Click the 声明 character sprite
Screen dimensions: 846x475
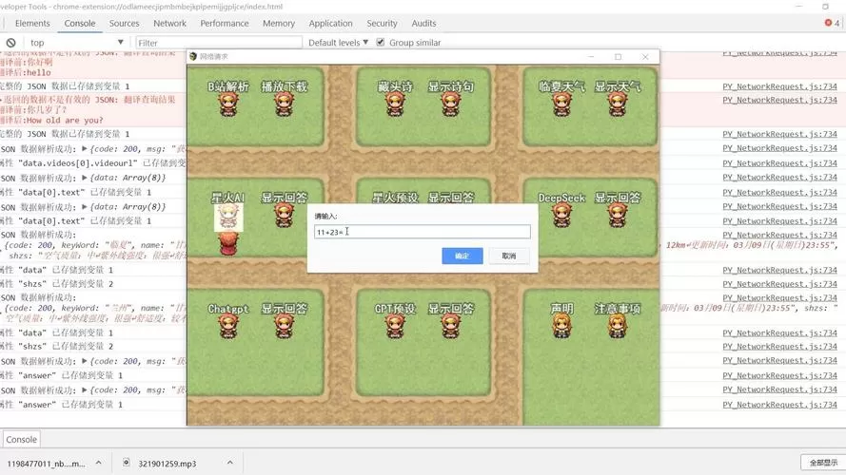pos(561,327)
